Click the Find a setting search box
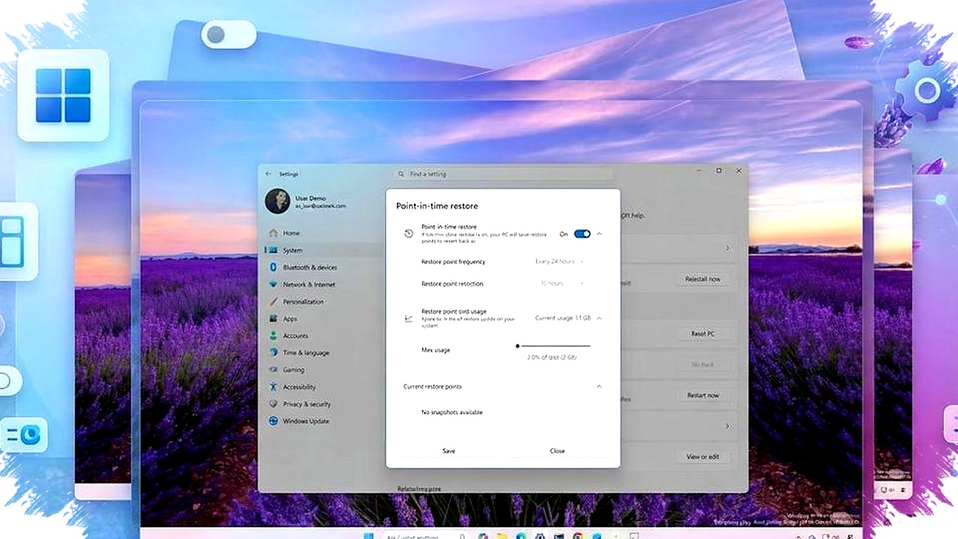Viewport: 958px width, 539px height. point(503,174)
